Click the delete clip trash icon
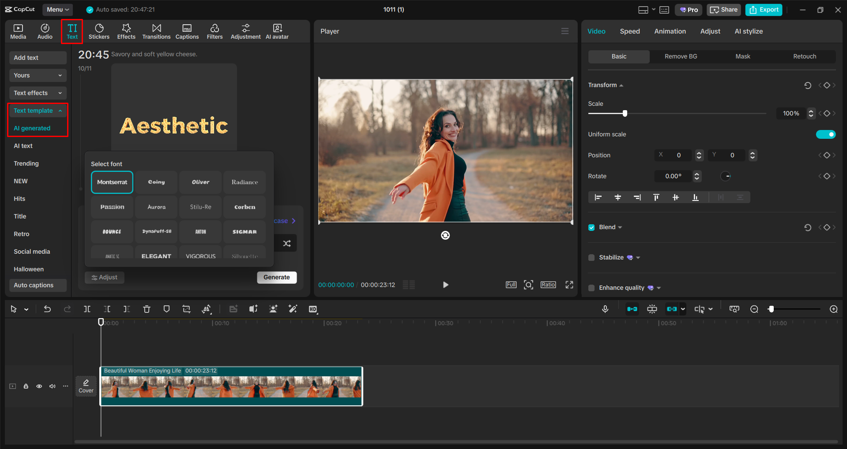The height and width of the screenshot is (449, 847). (x=147, y=309)
